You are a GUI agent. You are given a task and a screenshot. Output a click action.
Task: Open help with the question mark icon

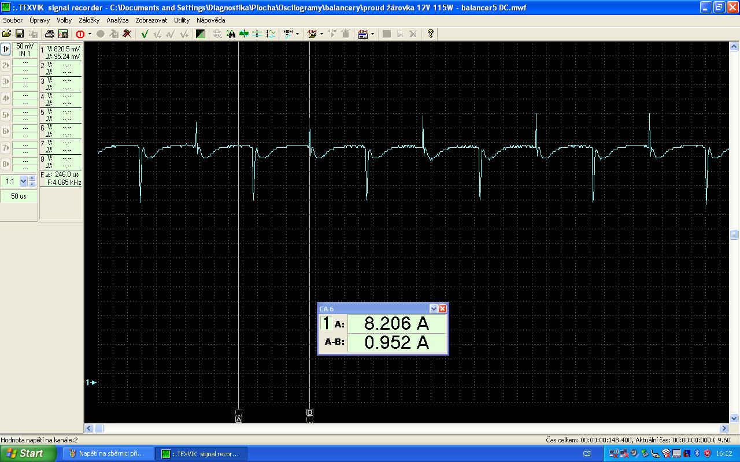click(x=430, y=34)
